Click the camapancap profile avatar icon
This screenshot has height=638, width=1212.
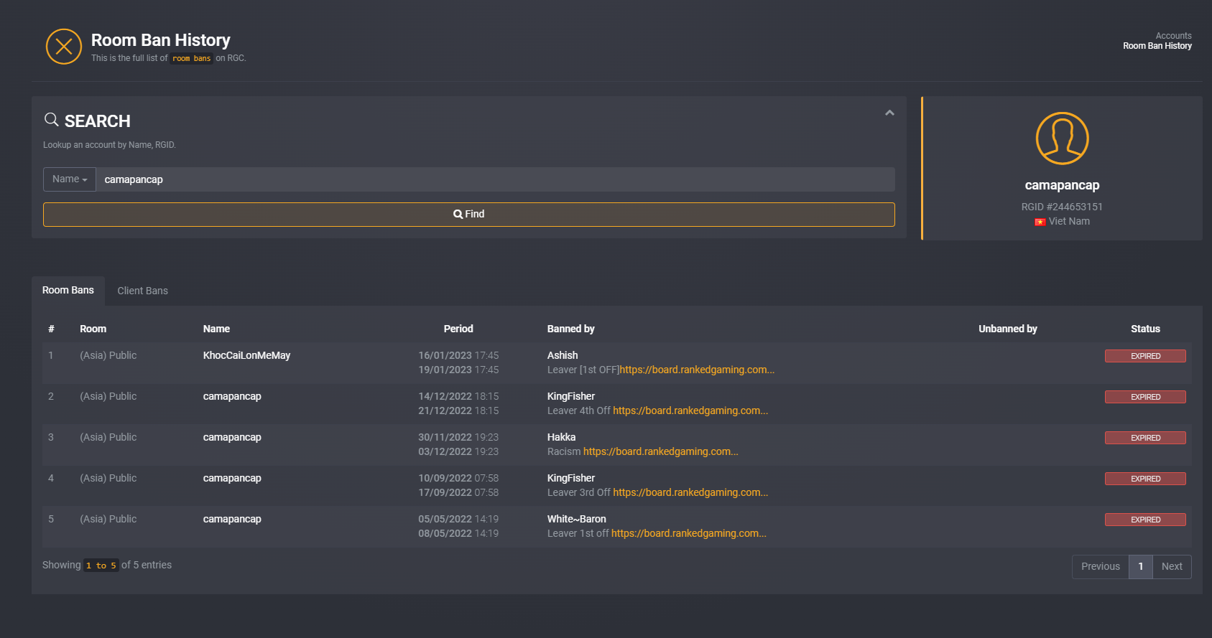1062,139
